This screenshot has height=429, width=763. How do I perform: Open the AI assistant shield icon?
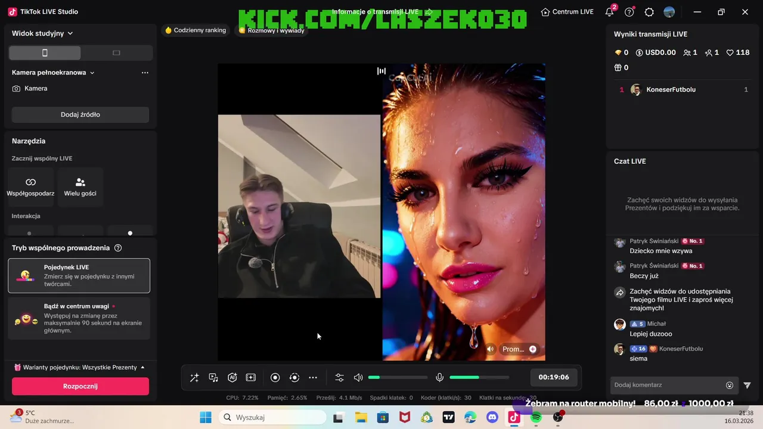pyautogui.click(x=232, y=378)
